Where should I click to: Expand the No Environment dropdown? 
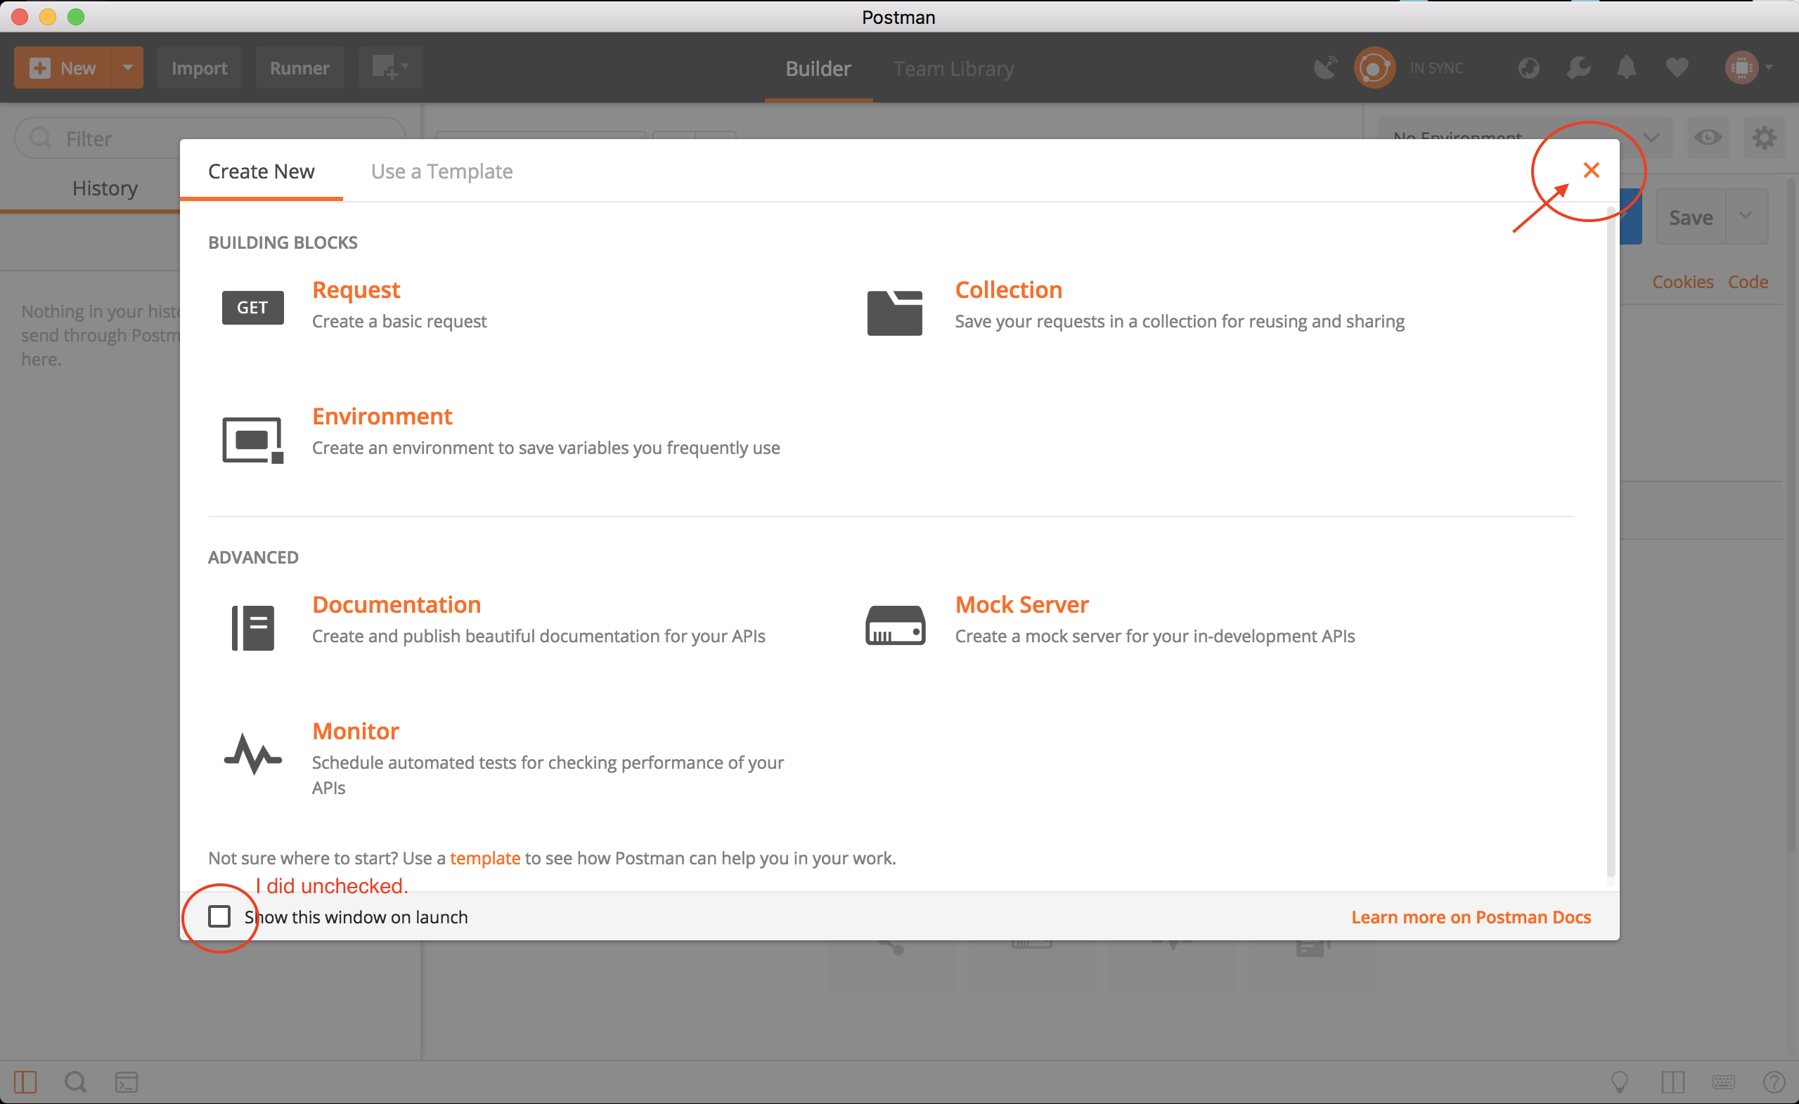1655,138
